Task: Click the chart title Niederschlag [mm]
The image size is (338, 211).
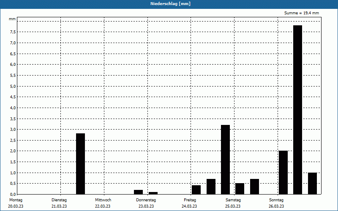Action: coord(170,4)
